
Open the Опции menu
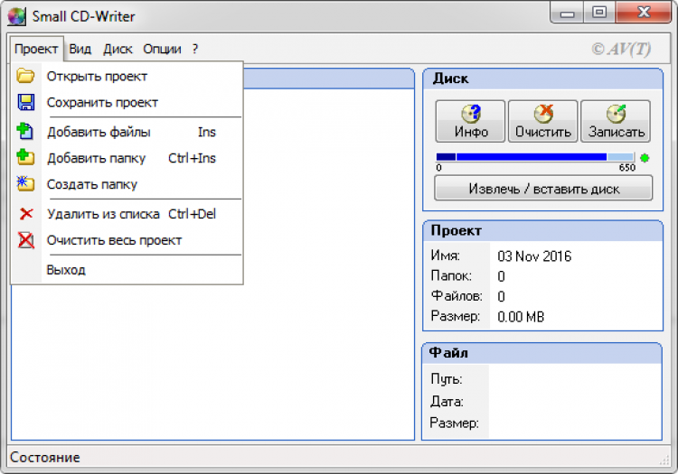162,49
